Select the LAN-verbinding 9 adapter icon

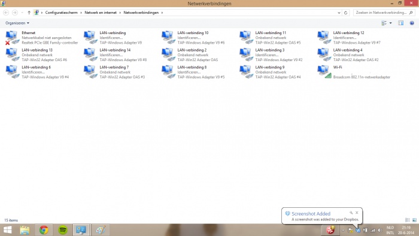click(246, 72)
